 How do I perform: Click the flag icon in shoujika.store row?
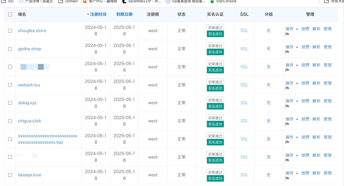(287, 34)
